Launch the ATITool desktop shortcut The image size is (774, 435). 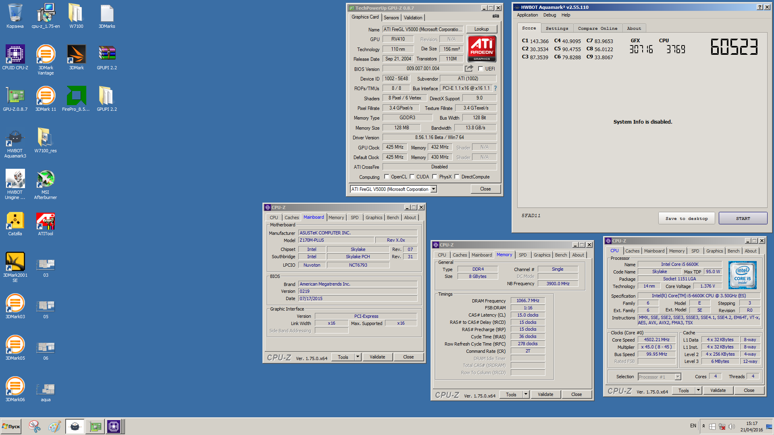(46, 224)
